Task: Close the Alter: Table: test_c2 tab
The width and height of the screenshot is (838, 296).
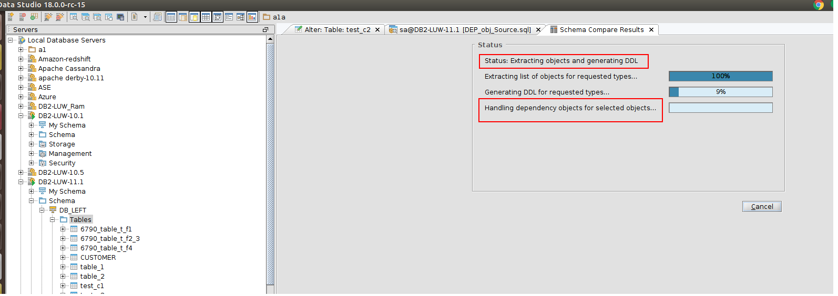Action: (x=377, y=30)
